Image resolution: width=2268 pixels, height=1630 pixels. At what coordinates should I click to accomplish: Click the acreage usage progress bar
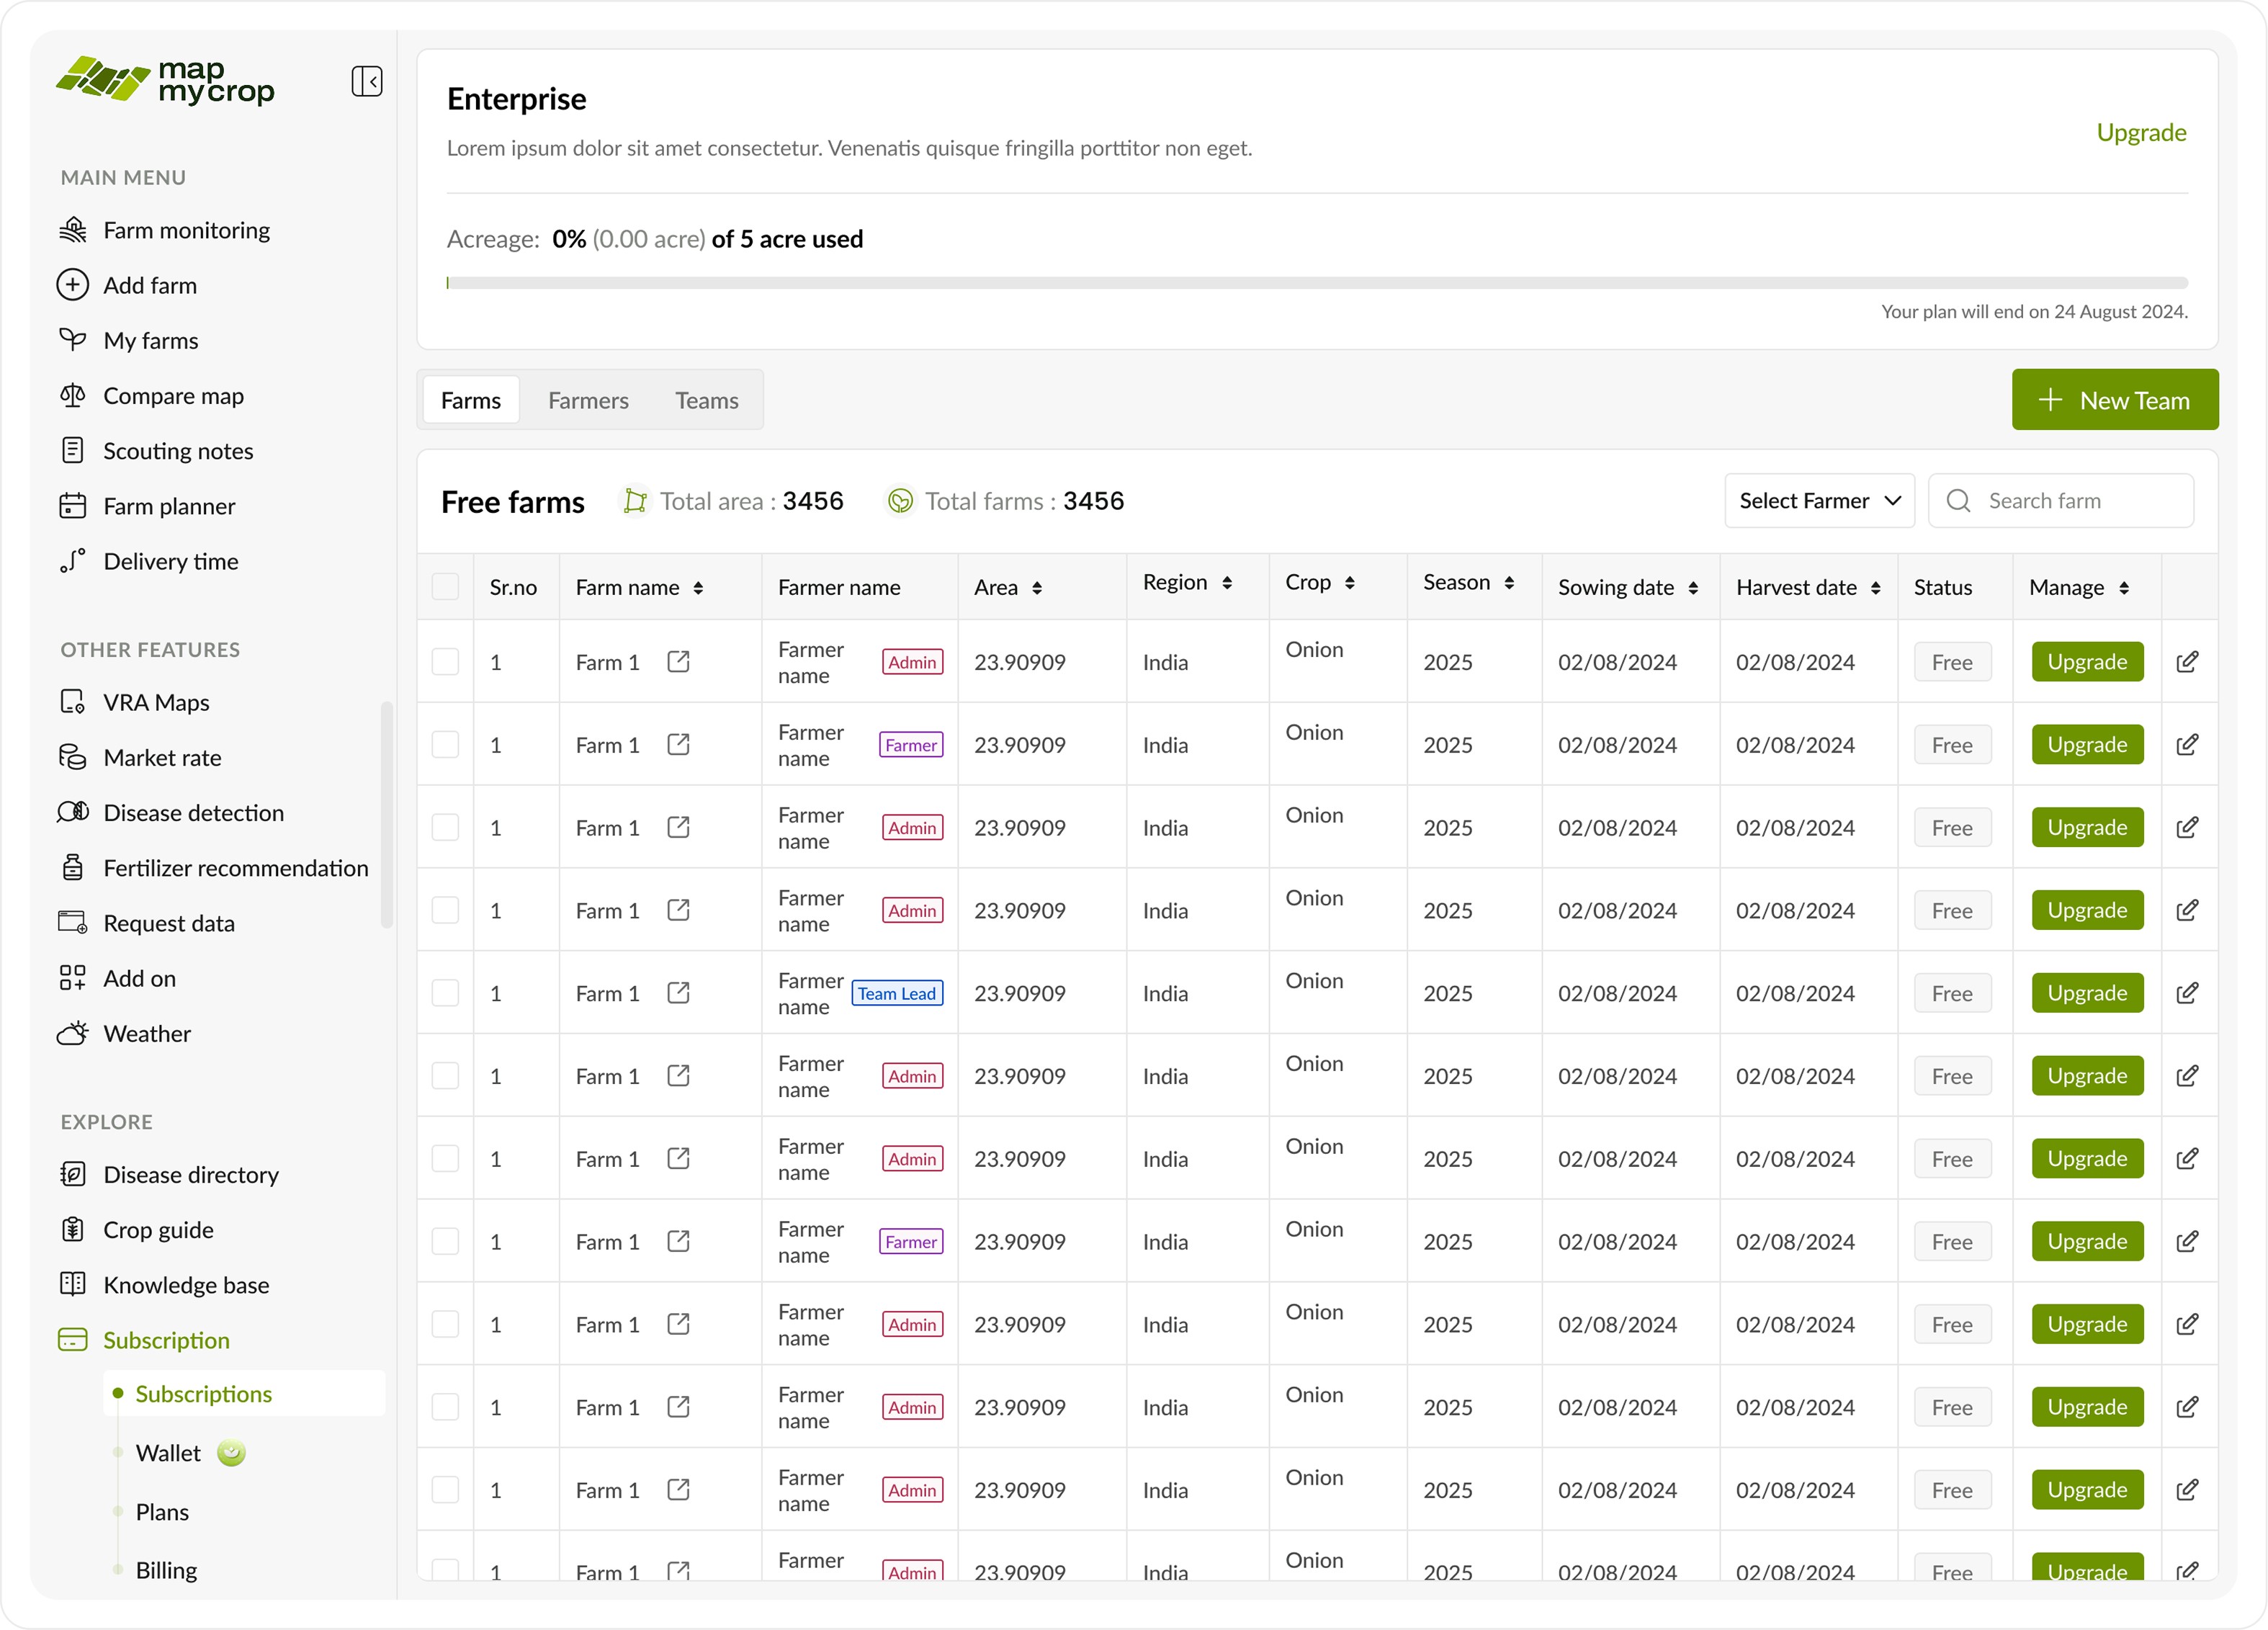1316,283
